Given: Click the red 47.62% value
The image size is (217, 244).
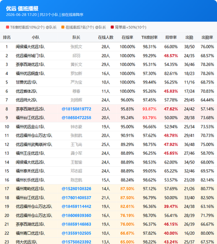Looking at the screenshot, I should tap(171, 109).
